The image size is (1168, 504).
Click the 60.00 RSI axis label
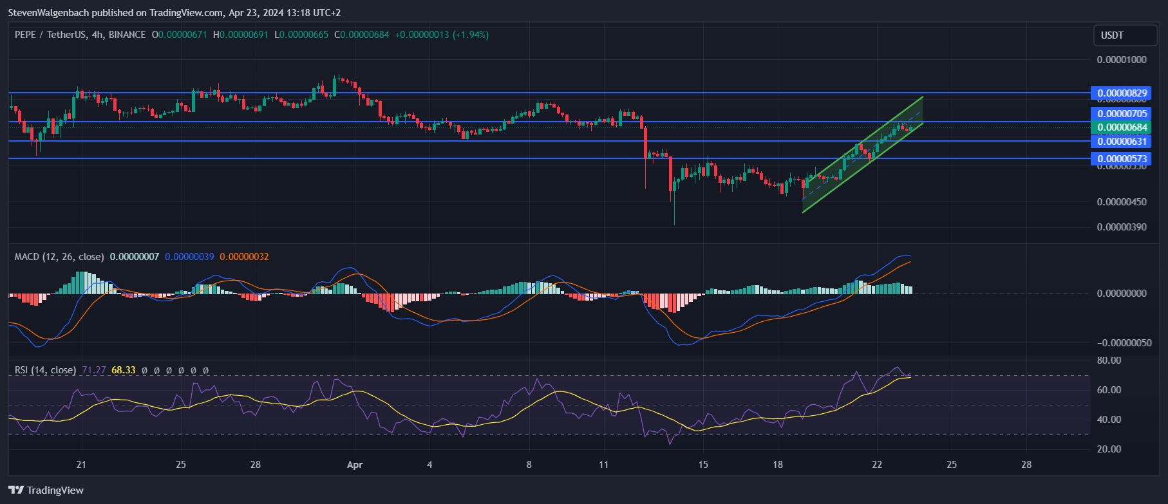[1109, 390]
